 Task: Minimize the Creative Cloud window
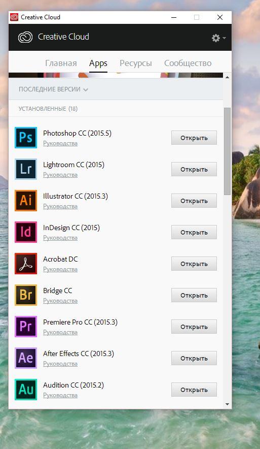point(174,17)
